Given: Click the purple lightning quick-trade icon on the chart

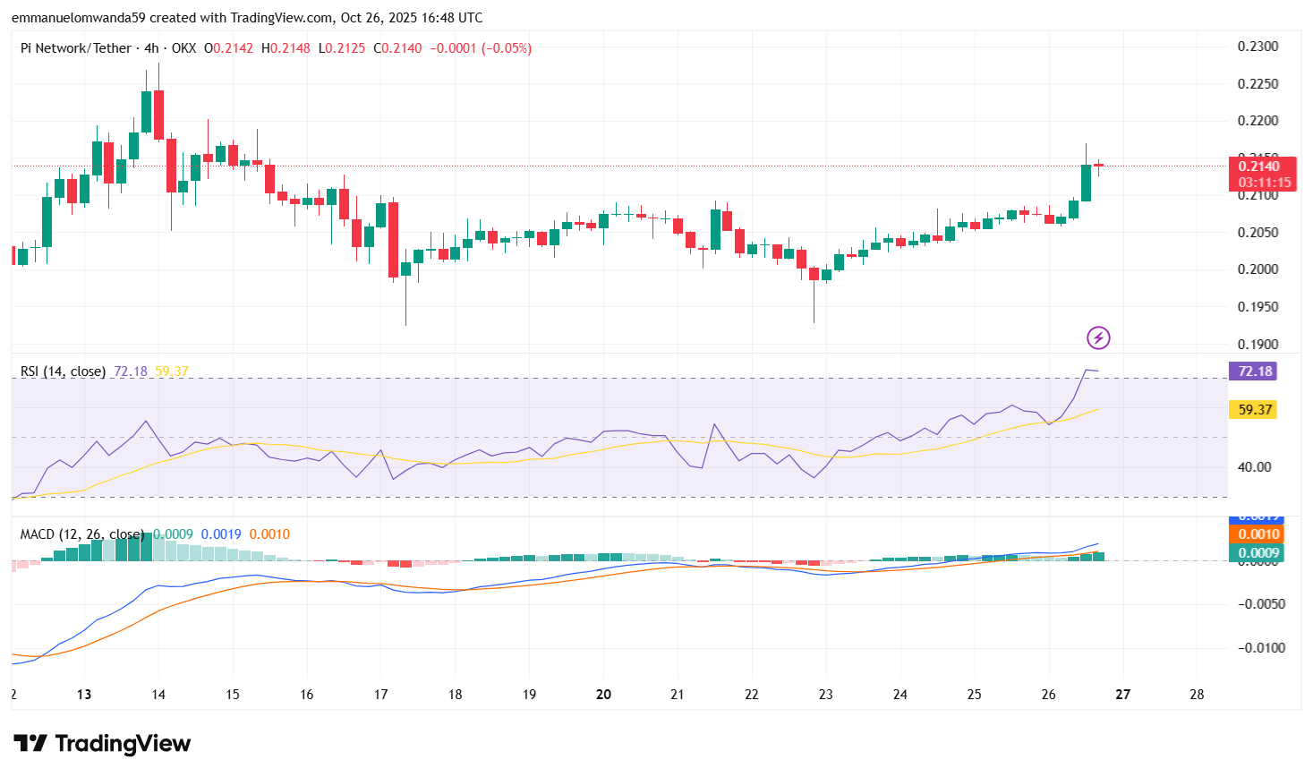Looking at the screenshot, I should click(x=1097, y=337).
